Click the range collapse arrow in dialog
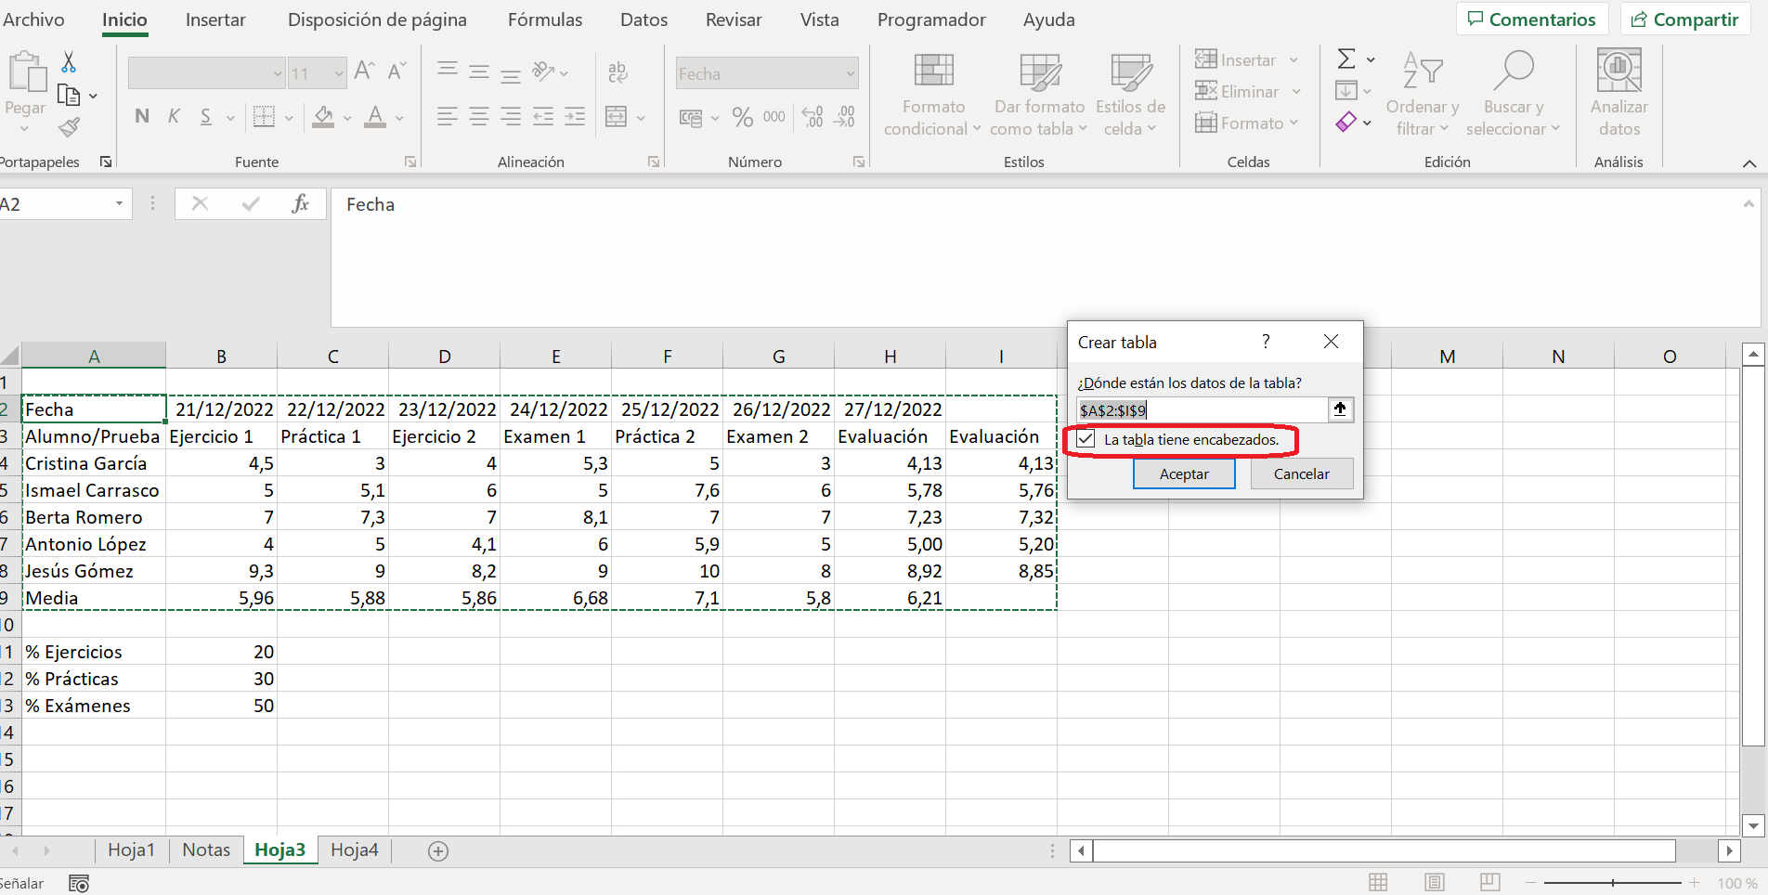Viewport: 1768px width, 895px height. click(1340, 409)
